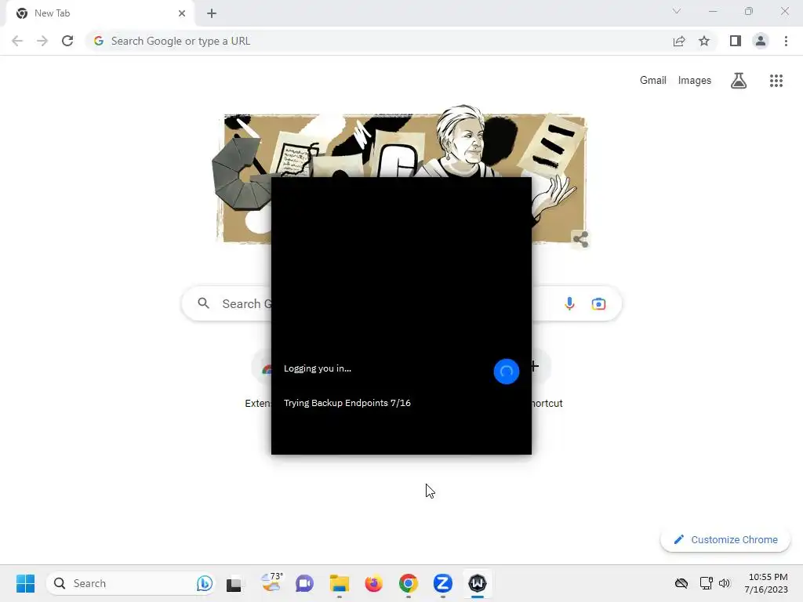Viewport: 803px width, 602px height.
Task: Open Task View on the taskbar
Action: (234, 583)
